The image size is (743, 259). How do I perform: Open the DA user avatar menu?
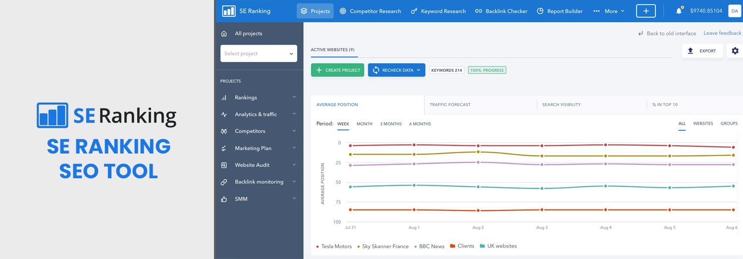click(x=734, y=11)
